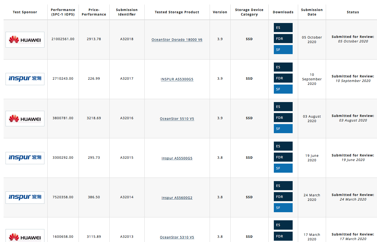Select submission identifier A32013
The width and height of the screenshot is (377, 242).
click(127, 236)
